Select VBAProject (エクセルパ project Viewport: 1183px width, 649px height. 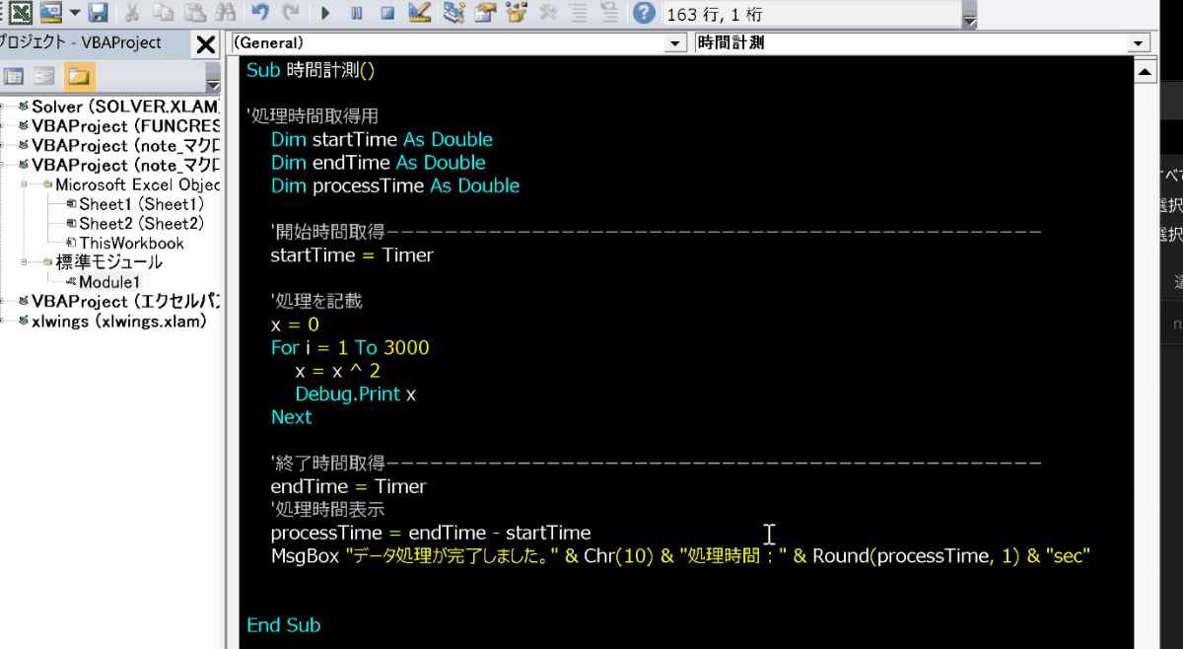[125, 301]
